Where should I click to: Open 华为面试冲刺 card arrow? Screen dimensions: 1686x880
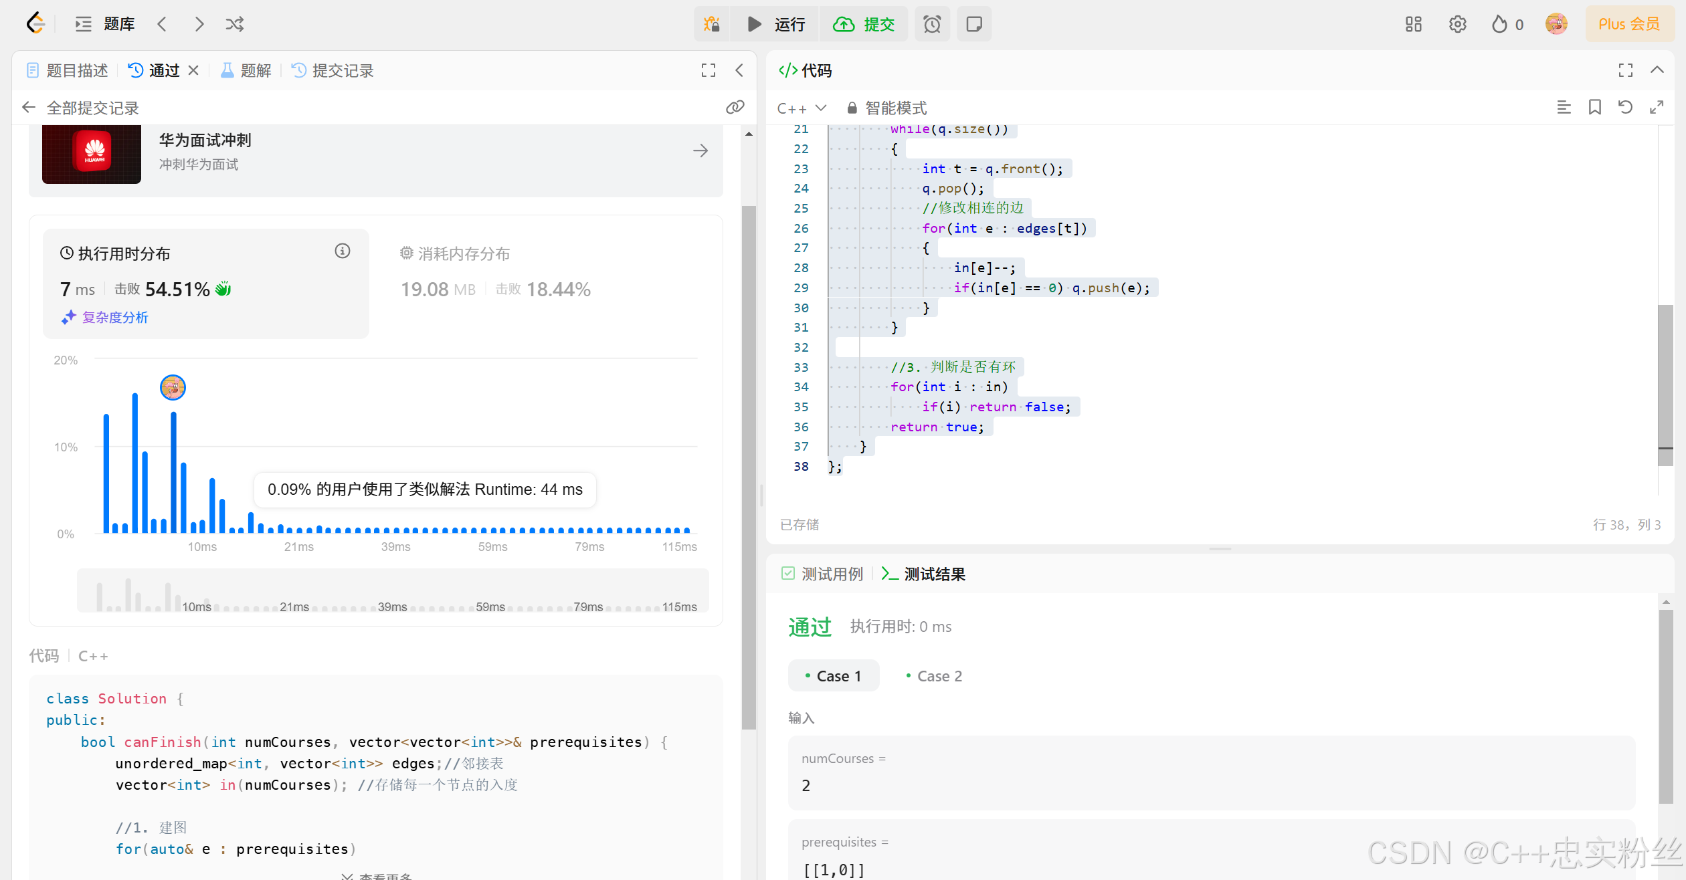click(700, 151)
